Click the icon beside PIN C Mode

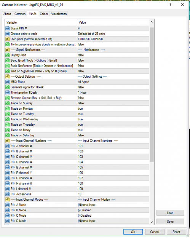click(x=8, y=216)
